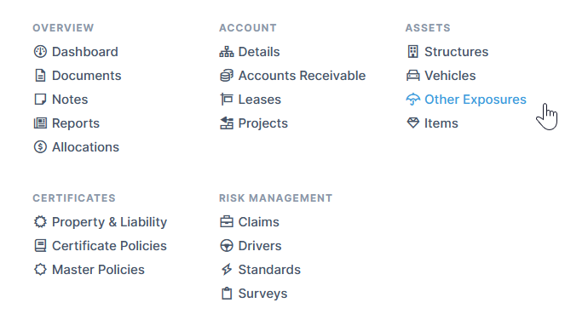Click the Other Exposures umbrella icon

coord(412,100)
